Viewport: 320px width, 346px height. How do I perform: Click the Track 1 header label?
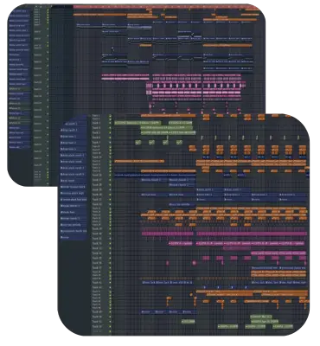(96, 115)
